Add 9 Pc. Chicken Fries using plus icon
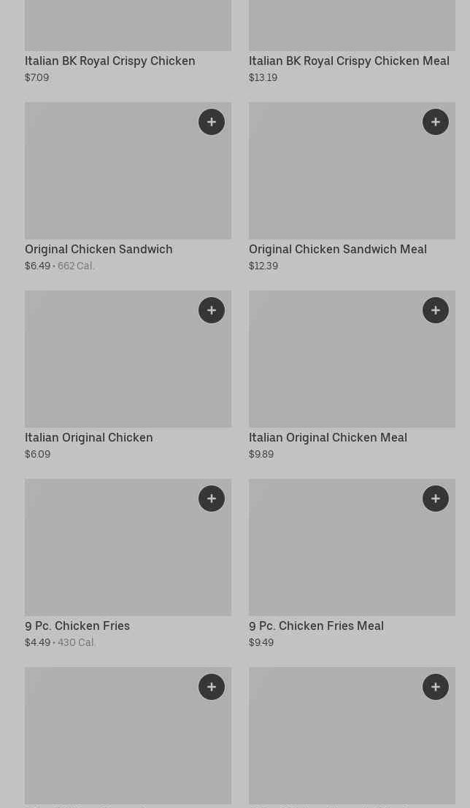Image resolution: width=470 pixels, height=808 pixels. click(x=212, y=499)
